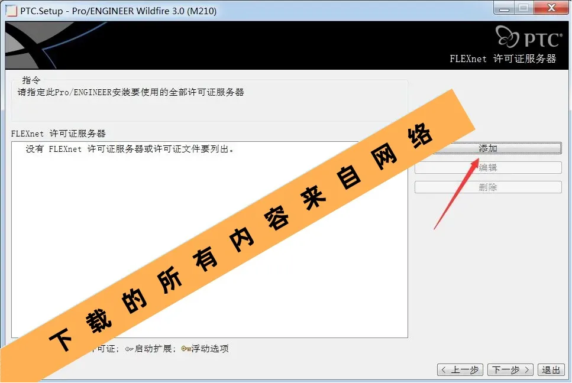The height and width of the screenshot is (383, 572).
Task: Close the PTC.Setup window
Action: pyautogui.click(x=551, y=8)
